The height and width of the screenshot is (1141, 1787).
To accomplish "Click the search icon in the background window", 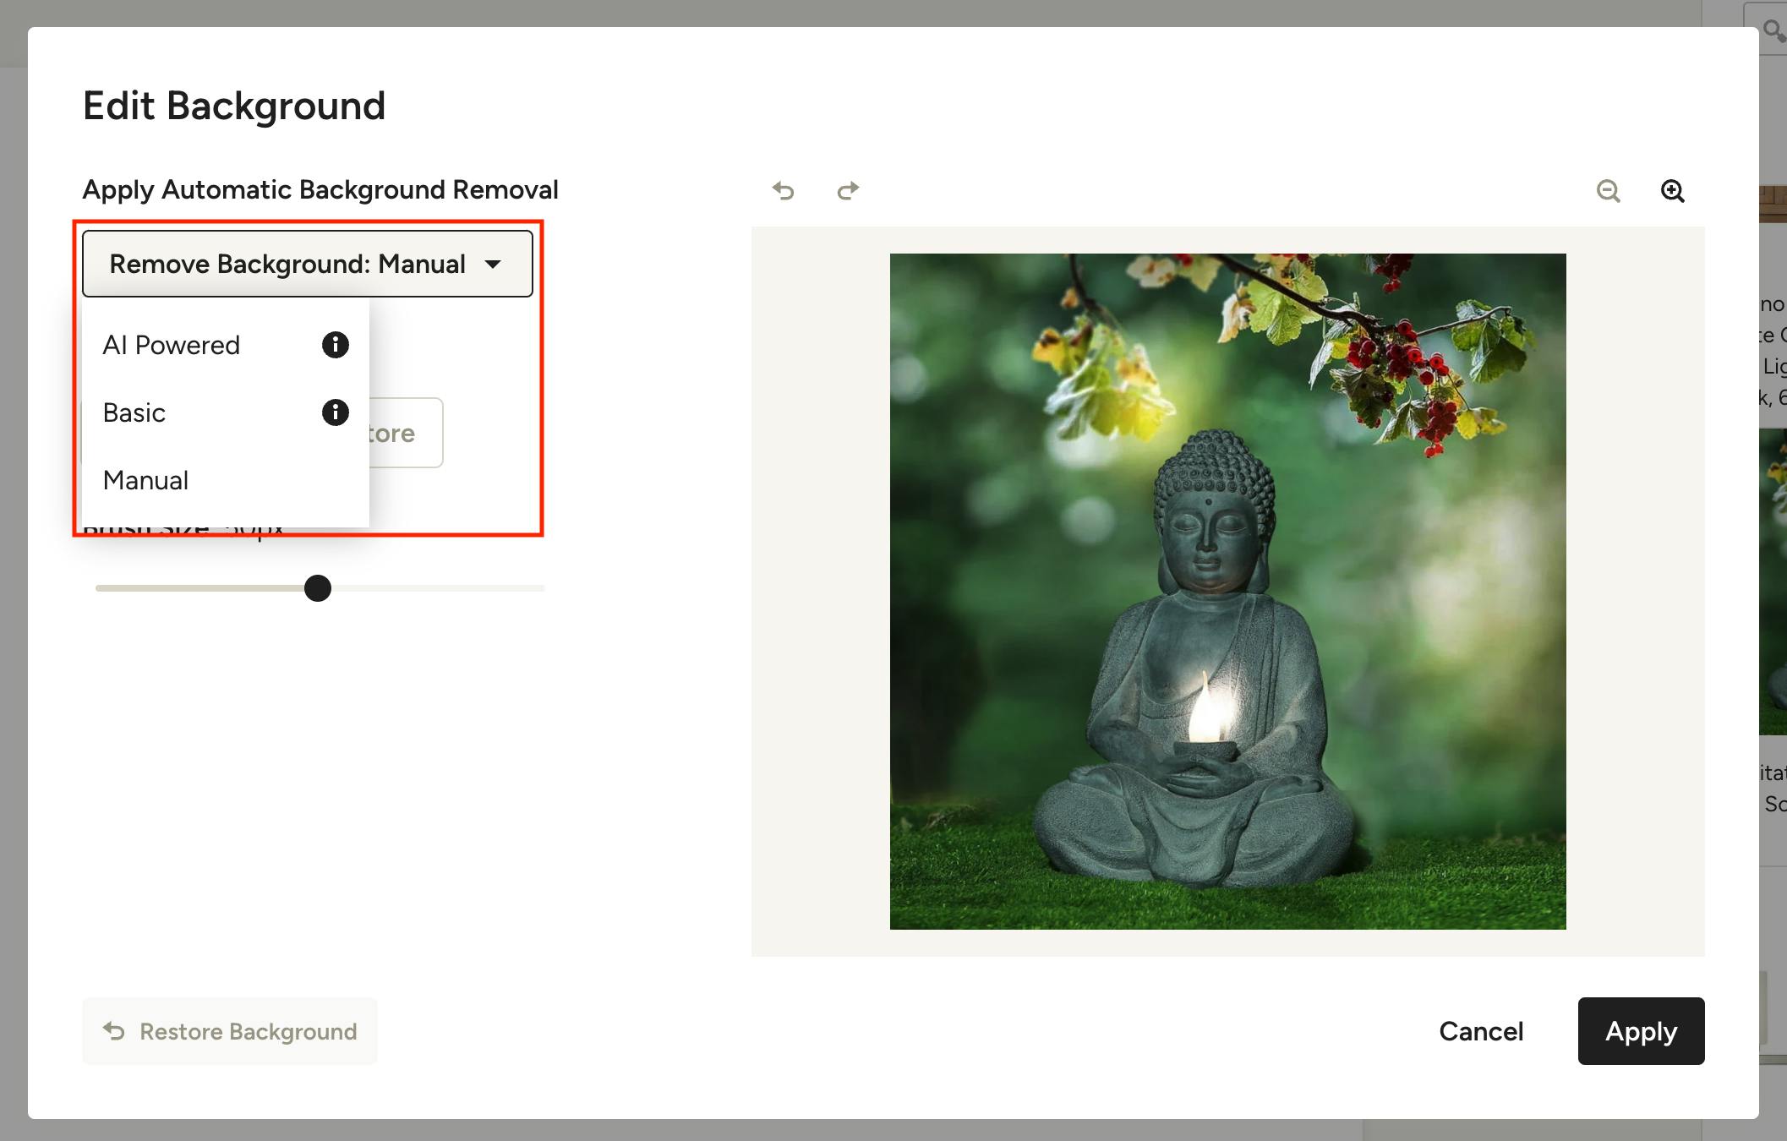I will (x=1773, y=30).
